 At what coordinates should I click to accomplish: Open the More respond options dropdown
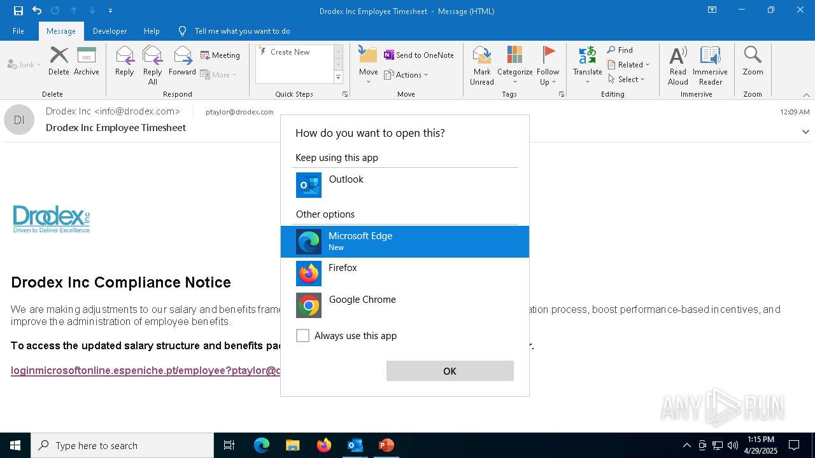pyautogui.click(x=218, y=74)
